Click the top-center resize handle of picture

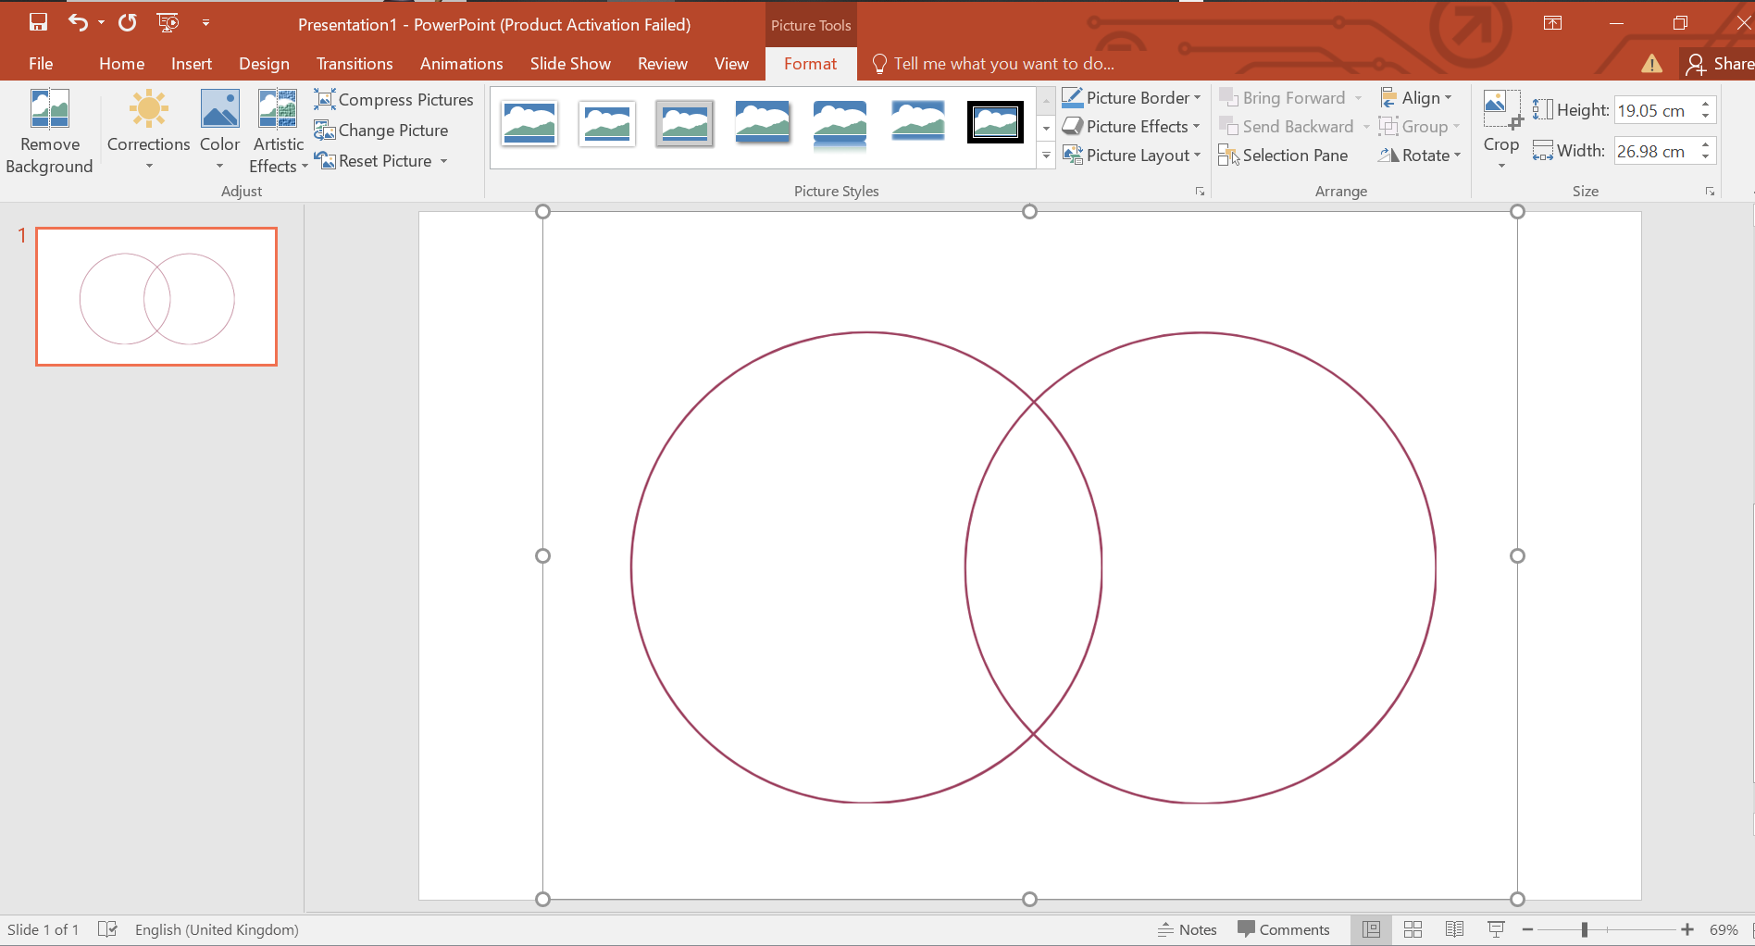pyautogui.click(x=1029, y=212)
